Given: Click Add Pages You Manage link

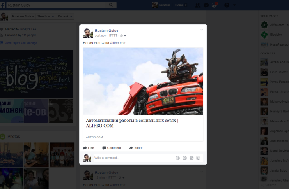Looking at the screenshot, I should (x=21, y=43).
